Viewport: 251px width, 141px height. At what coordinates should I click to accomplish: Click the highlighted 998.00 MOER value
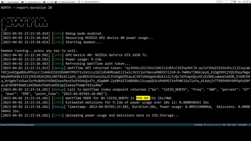point(143,98)
